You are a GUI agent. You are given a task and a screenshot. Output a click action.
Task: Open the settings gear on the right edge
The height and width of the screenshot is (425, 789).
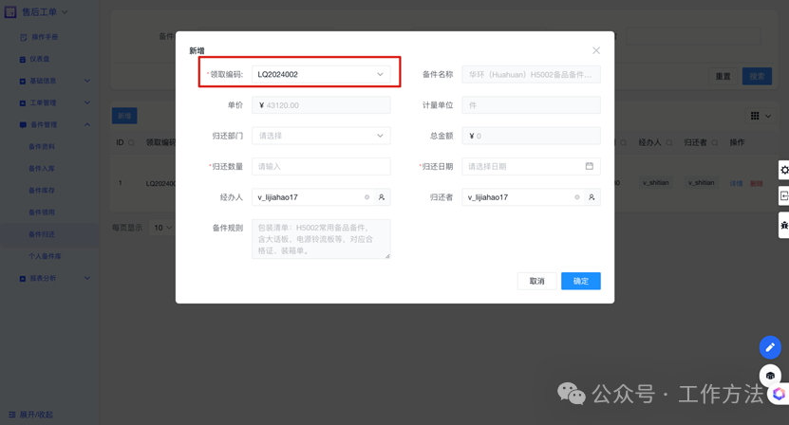(x=784, y=170)
